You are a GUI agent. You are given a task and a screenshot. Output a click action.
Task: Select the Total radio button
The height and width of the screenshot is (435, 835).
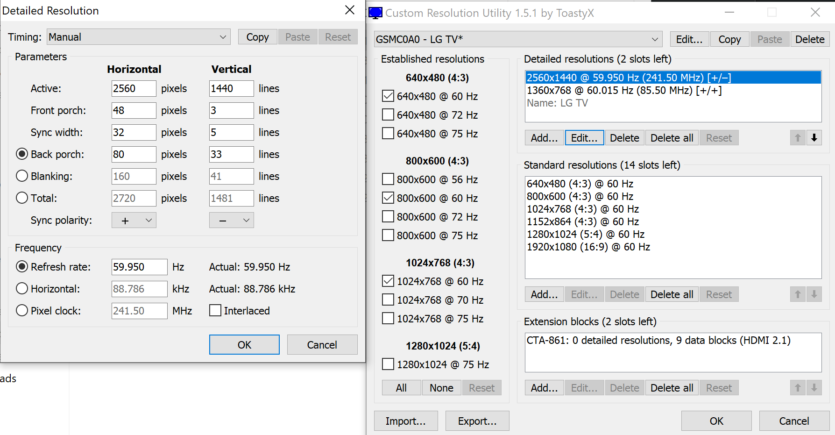coord(22,198)
